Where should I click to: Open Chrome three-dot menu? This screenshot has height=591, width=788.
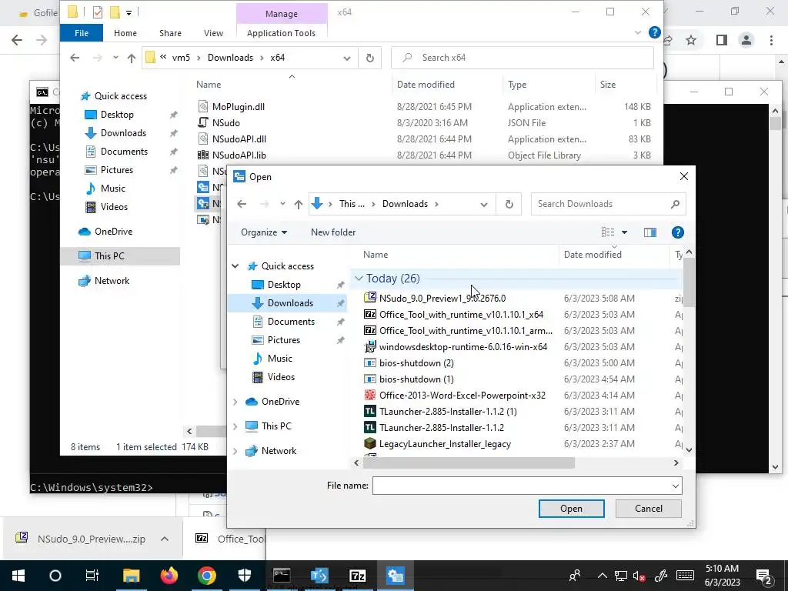(x=771, y=40)
